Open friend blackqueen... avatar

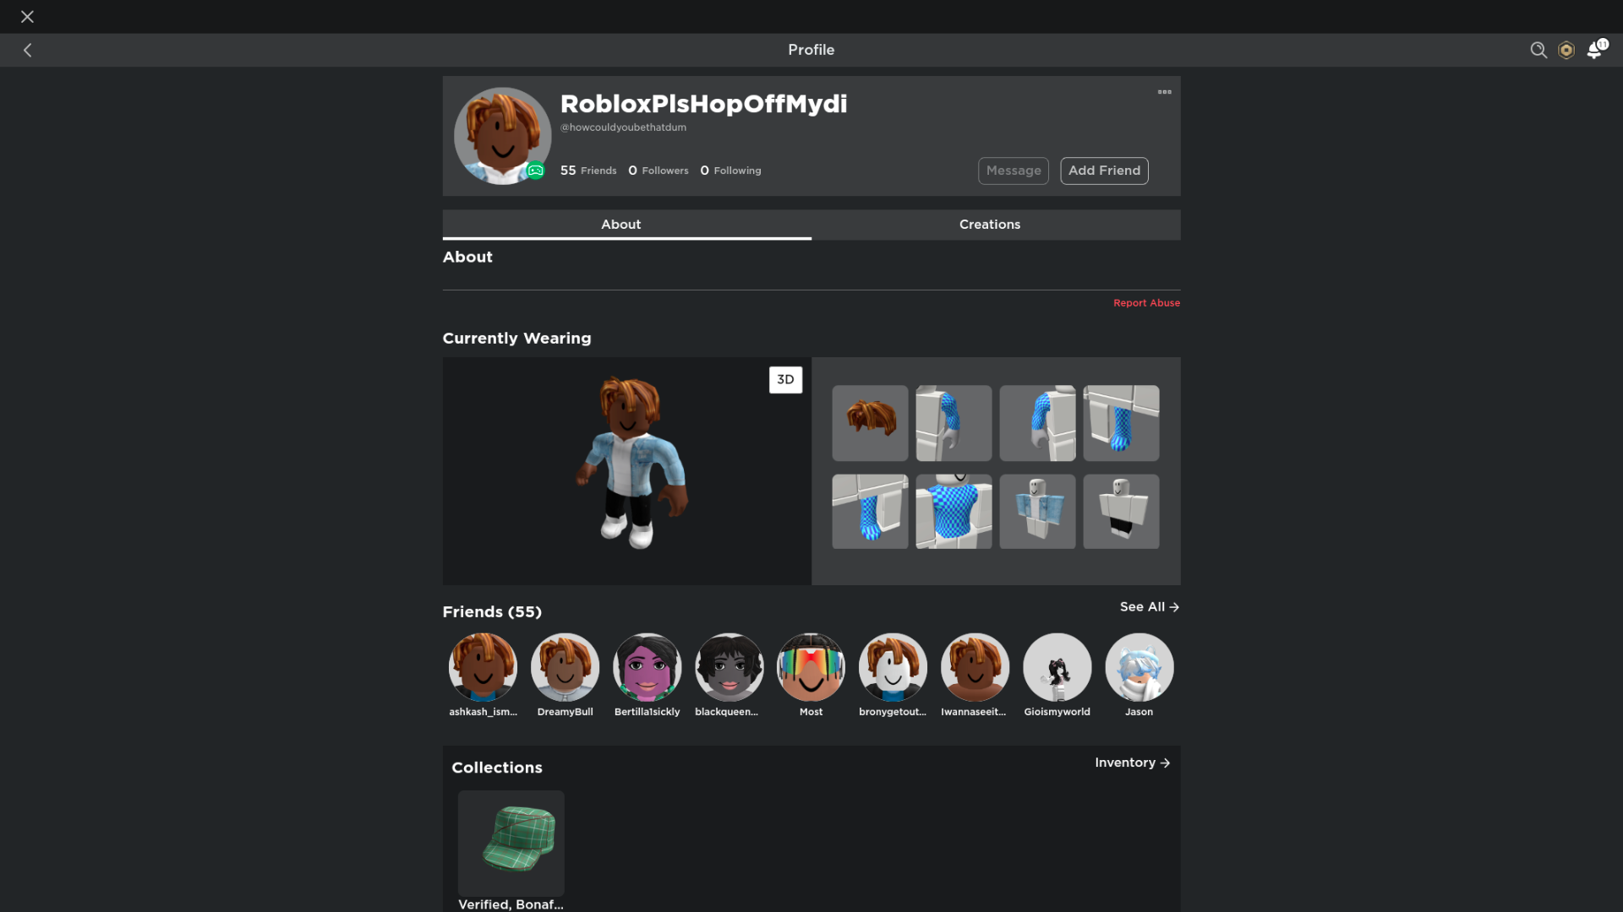(x=729, y=667)
